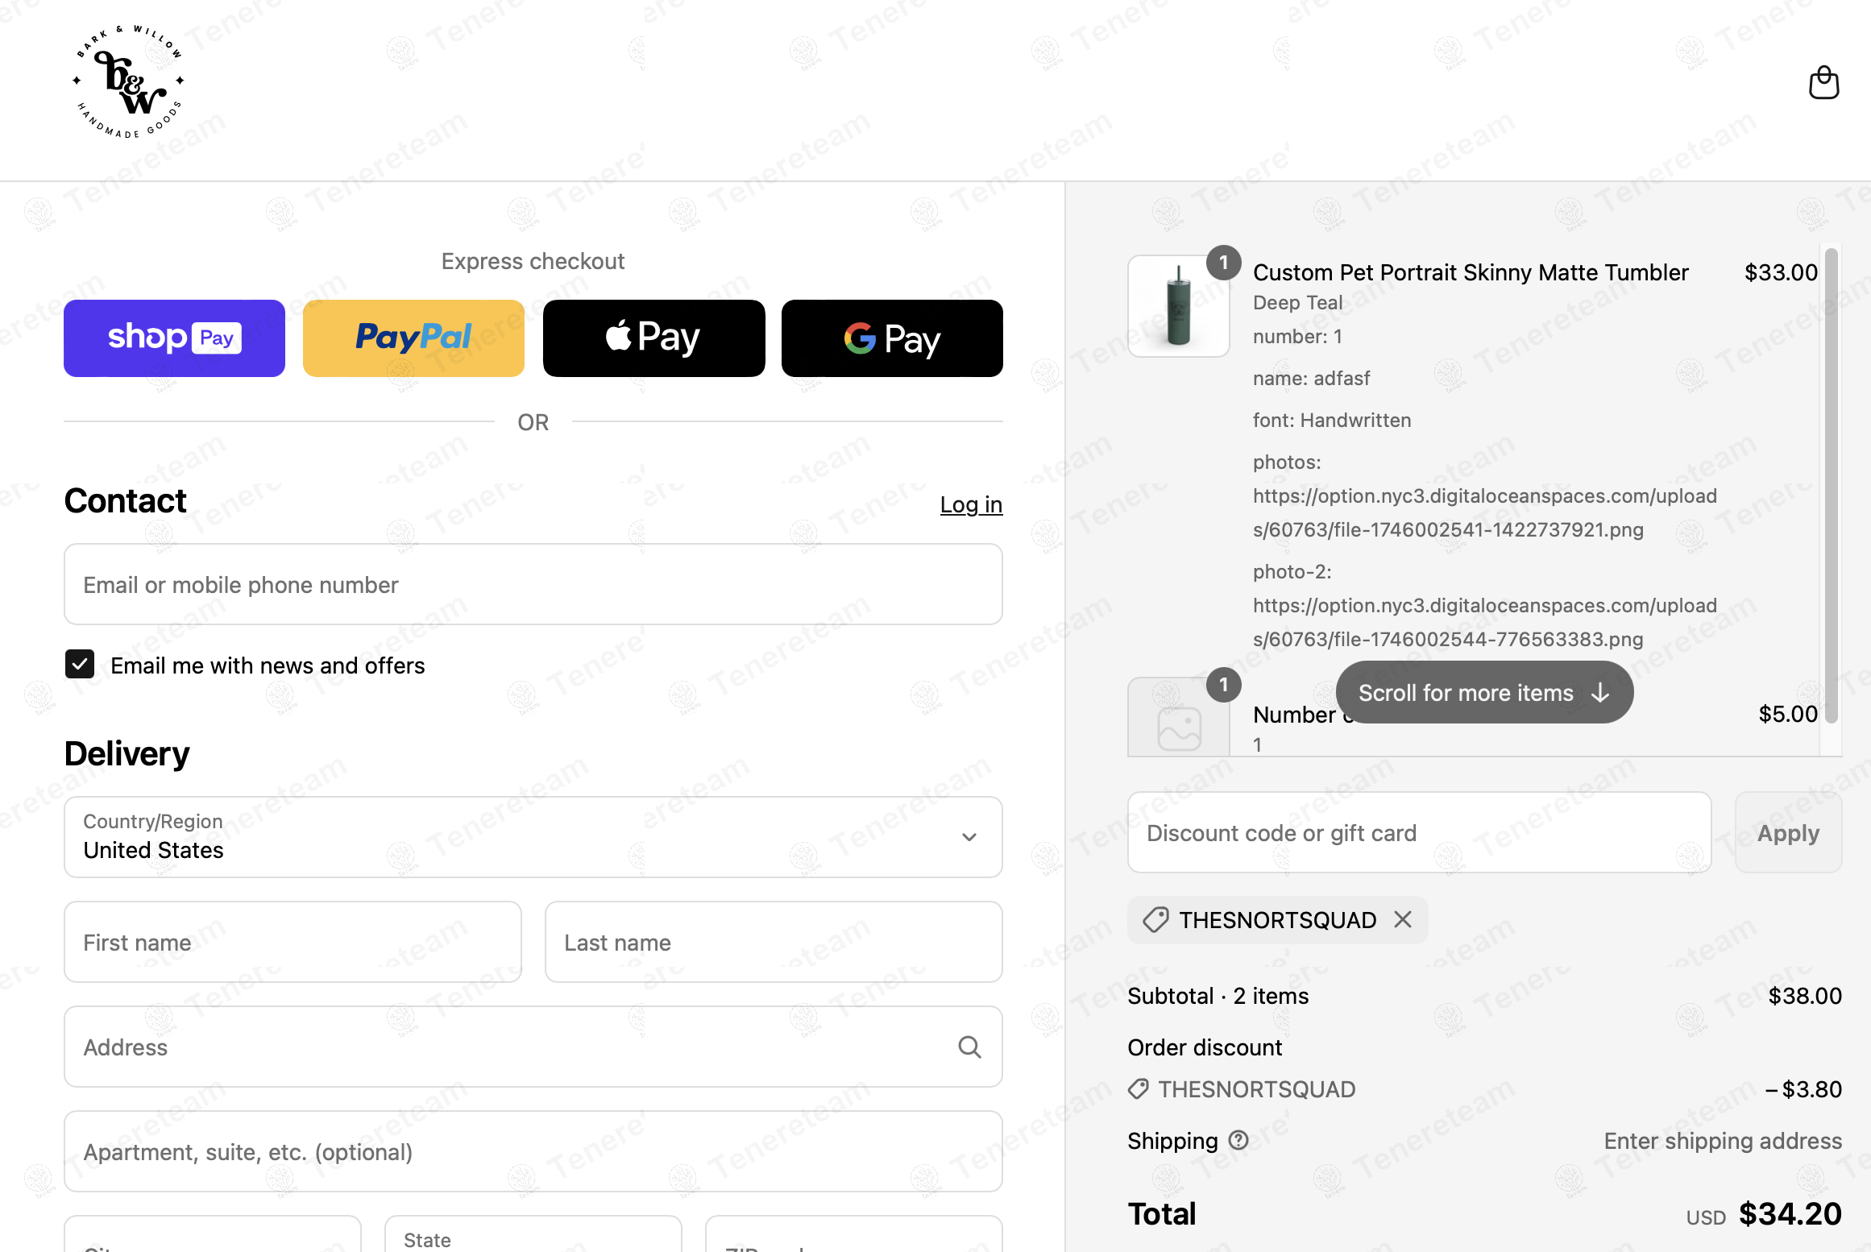Viewport: 1871px width, 1252px height.
Task: Click the First name field
Action: coord(292,942)
